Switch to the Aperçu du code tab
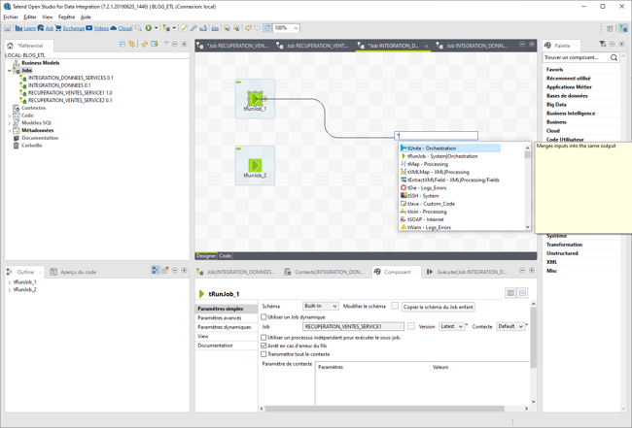Image resolution: width=632 pixels, height=428 pixels. coord(73,272)
